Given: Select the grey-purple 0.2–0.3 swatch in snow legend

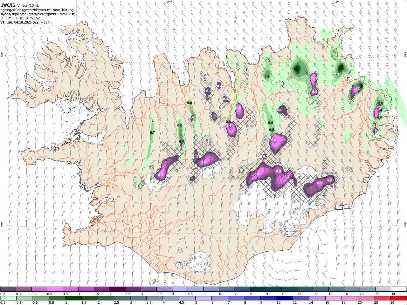Looking at the screenshot, I should [8, 289].
